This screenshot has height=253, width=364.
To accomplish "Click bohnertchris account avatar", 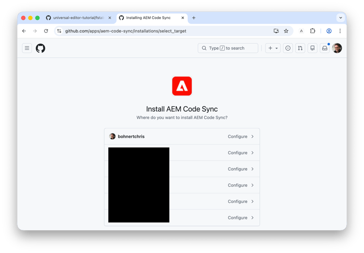I will pos(113,136).
